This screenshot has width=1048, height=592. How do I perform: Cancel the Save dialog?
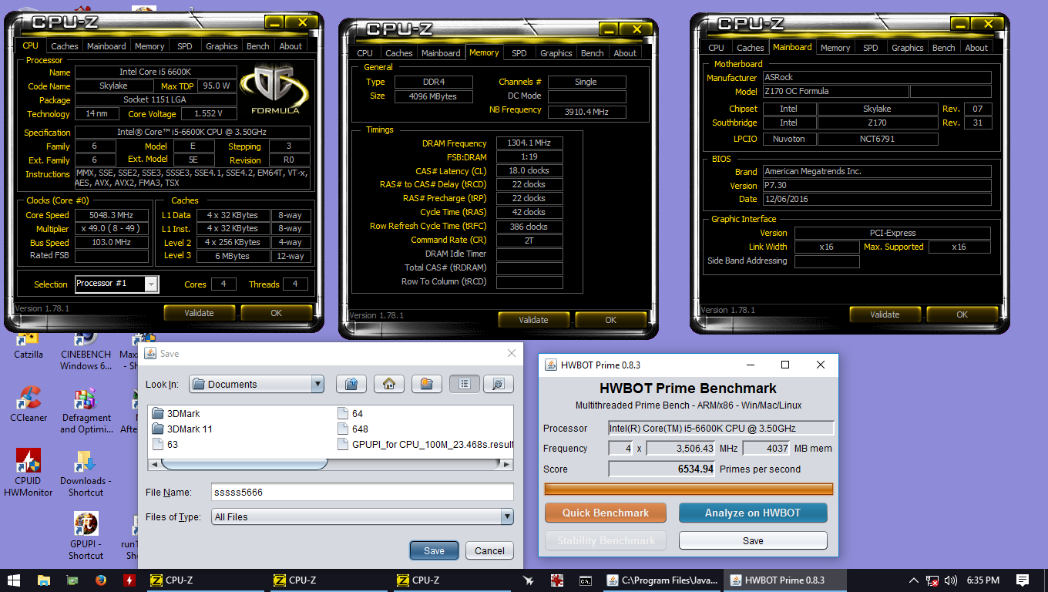point(489,550)
